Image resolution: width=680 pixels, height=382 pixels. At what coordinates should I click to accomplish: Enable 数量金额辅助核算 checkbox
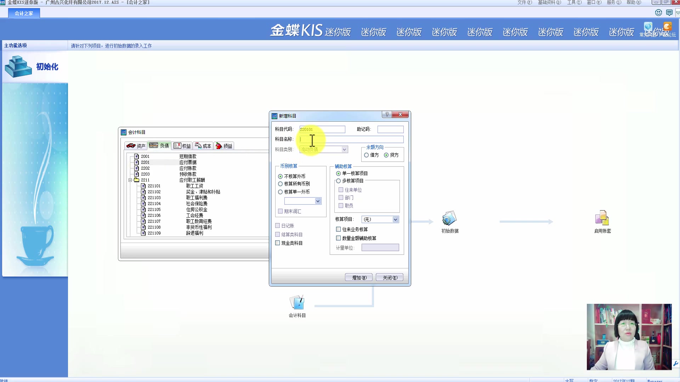pos(338,238)
